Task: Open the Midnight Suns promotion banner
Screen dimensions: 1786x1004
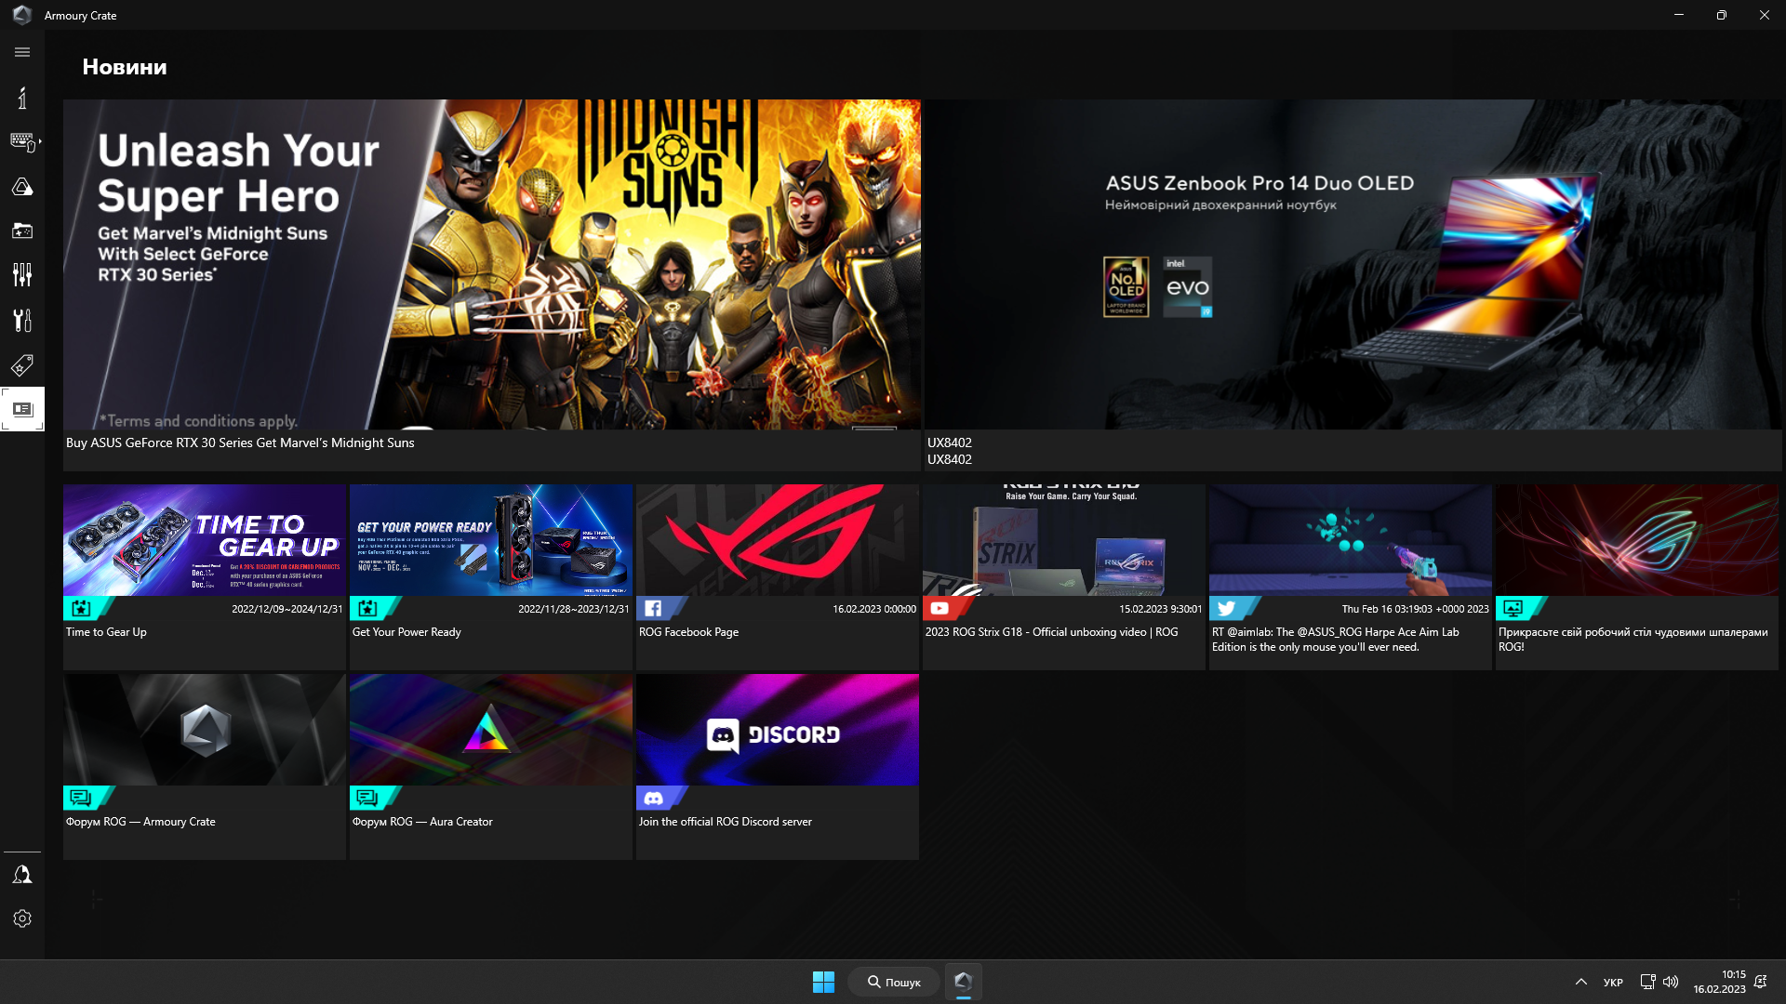Action: (491, 265)
